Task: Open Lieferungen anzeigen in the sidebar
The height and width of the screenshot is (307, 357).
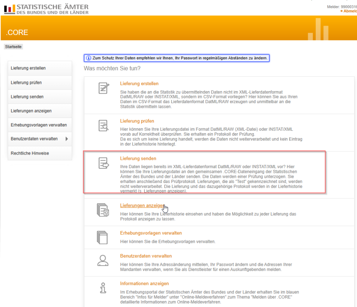Action: click(x=40, y=111)
